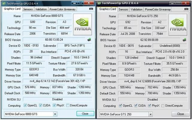The height and width of the screenshot is (120, 192).
Task: Click the NVIDIA logo in the GTS 250 window
Action: [178, 25]
